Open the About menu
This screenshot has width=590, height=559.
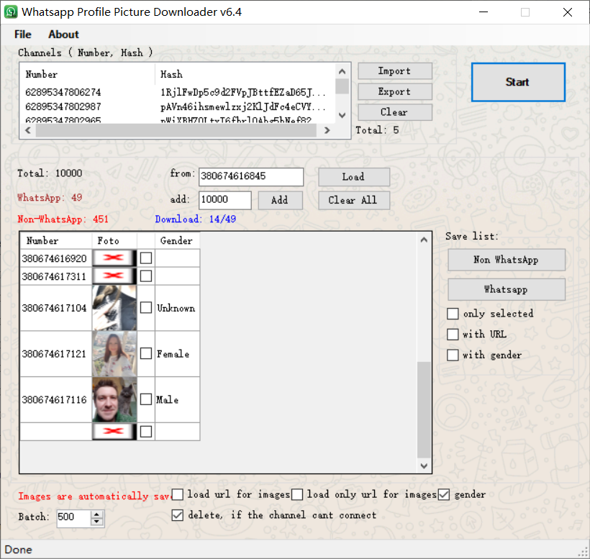63,35
